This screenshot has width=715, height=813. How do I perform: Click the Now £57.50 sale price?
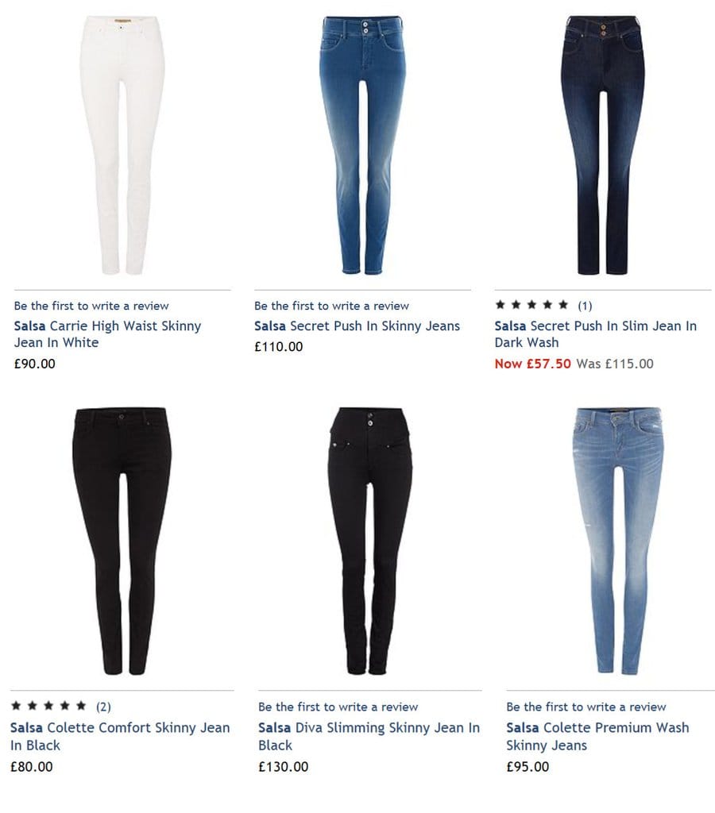pyautogui.click(x=532, y=364)
